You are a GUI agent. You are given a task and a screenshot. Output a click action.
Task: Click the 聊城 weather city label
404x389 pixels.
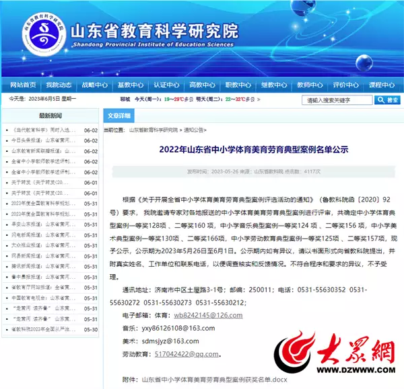click(125, 99)
